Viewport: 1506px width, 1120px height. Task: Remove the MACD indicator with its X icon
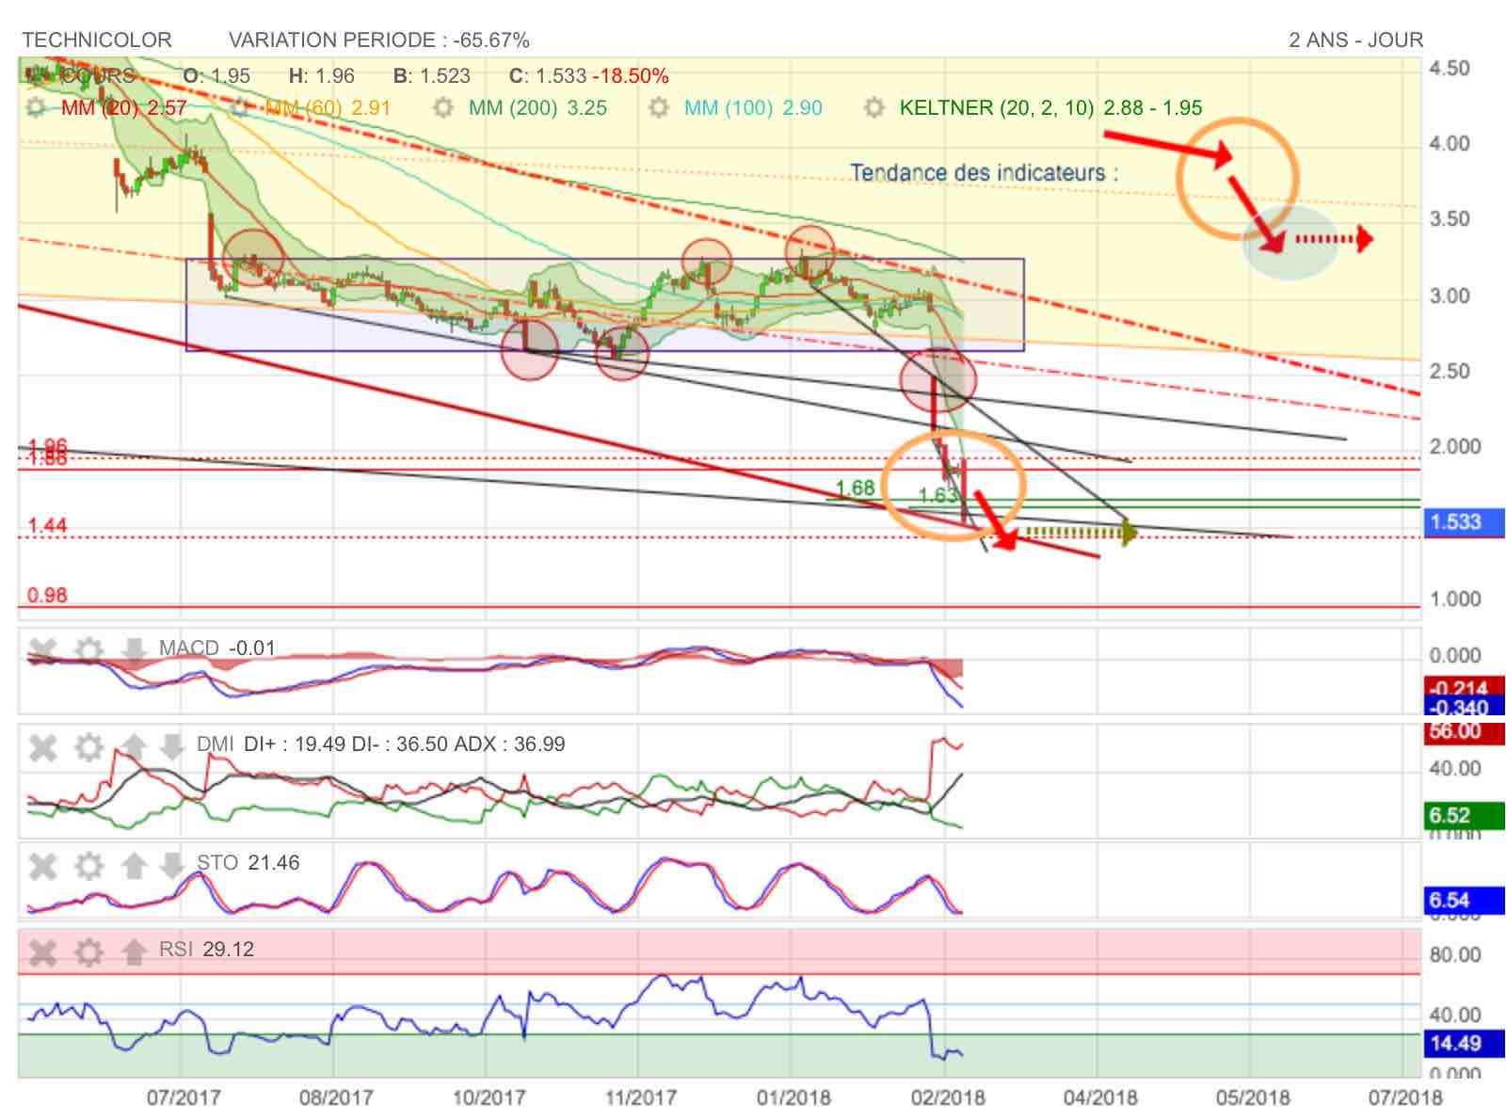42,649
